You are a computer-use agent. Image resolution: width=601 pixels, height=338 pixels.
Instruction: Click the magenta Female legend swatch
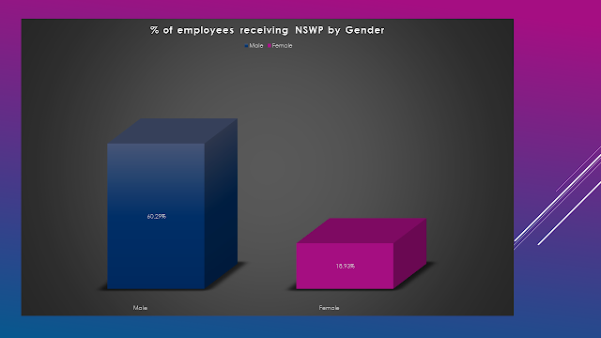270,46
